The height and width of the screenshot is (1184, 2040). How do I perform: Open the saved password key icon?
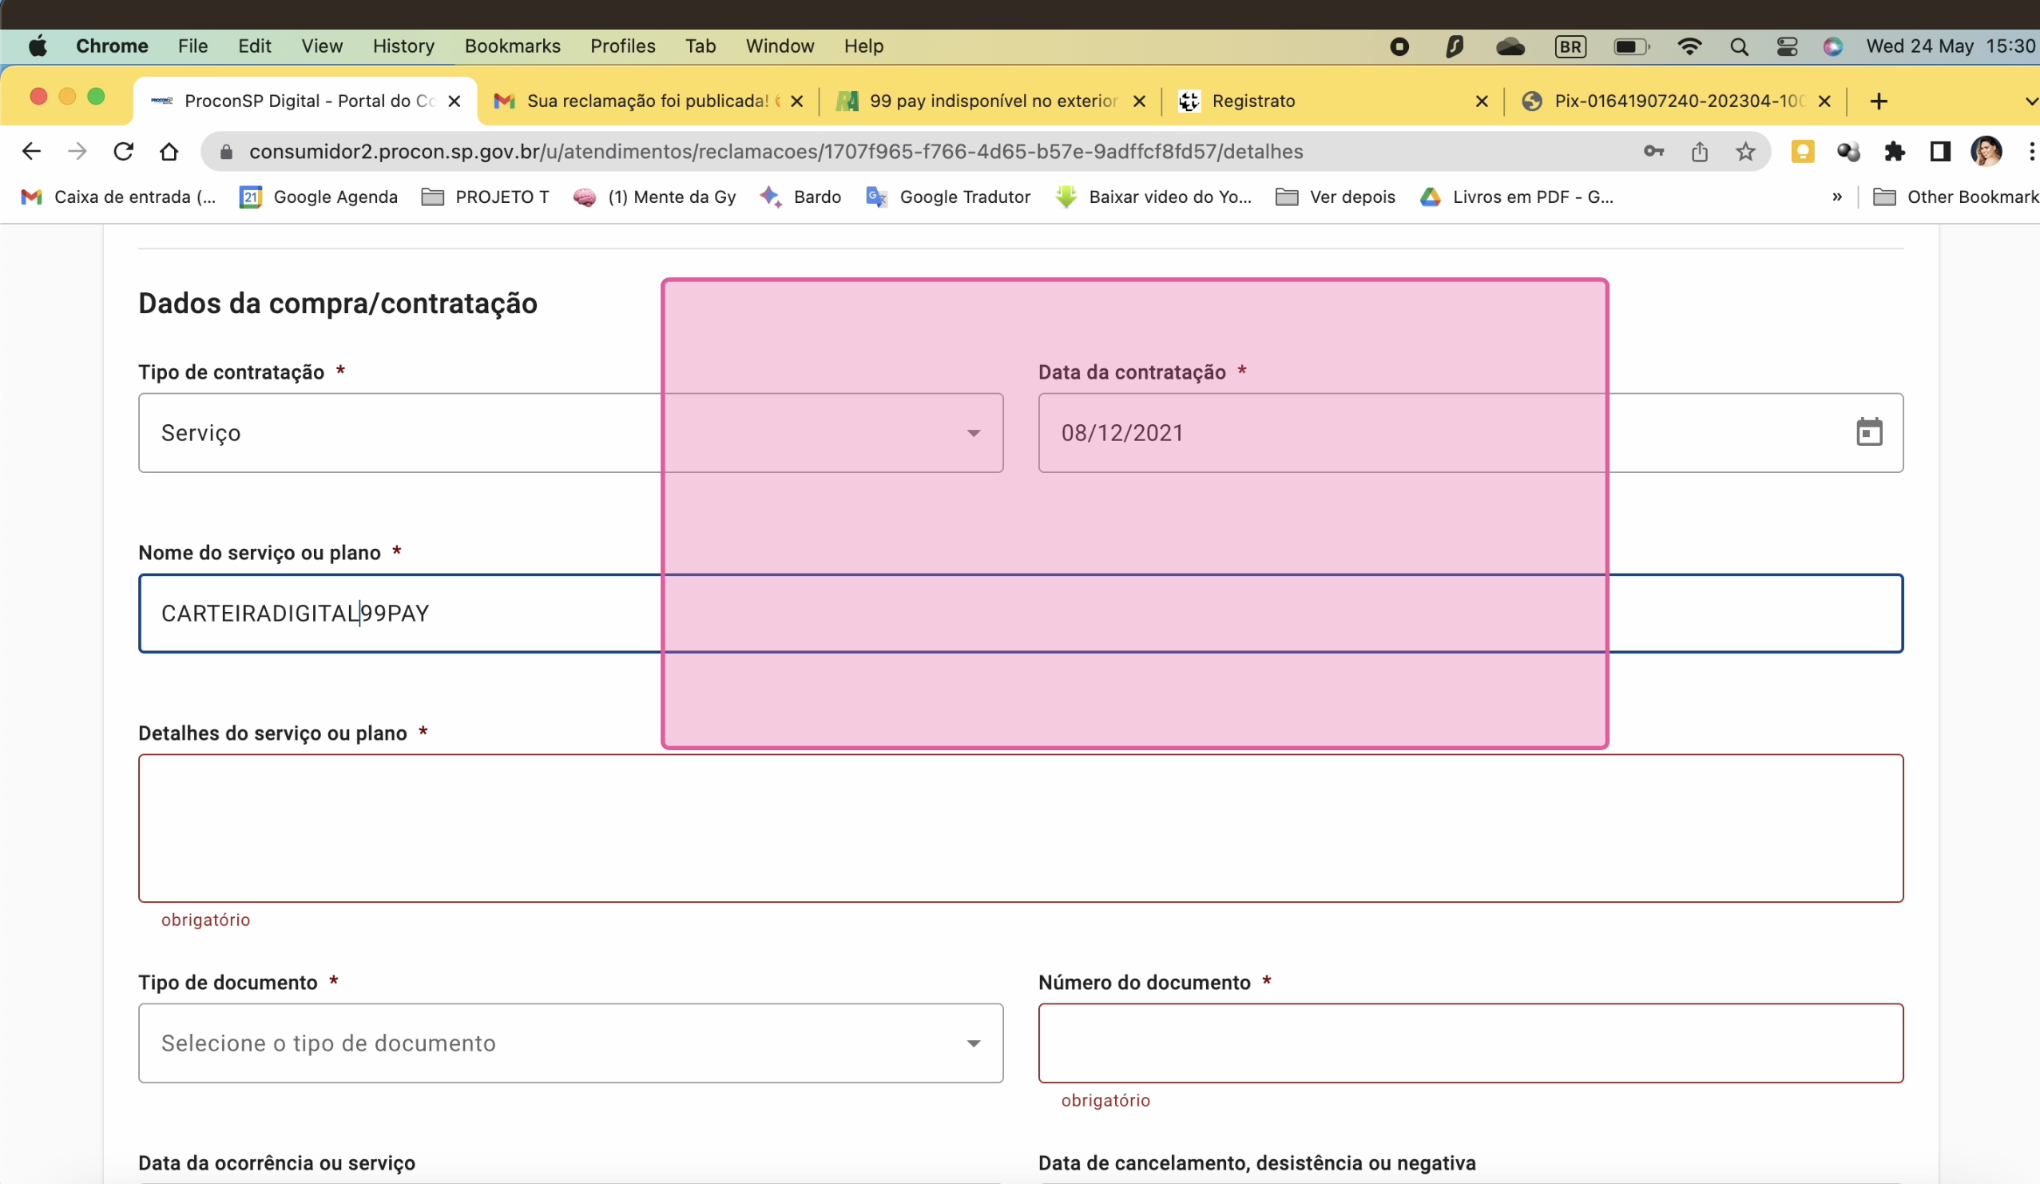(x=1653, y=152)
